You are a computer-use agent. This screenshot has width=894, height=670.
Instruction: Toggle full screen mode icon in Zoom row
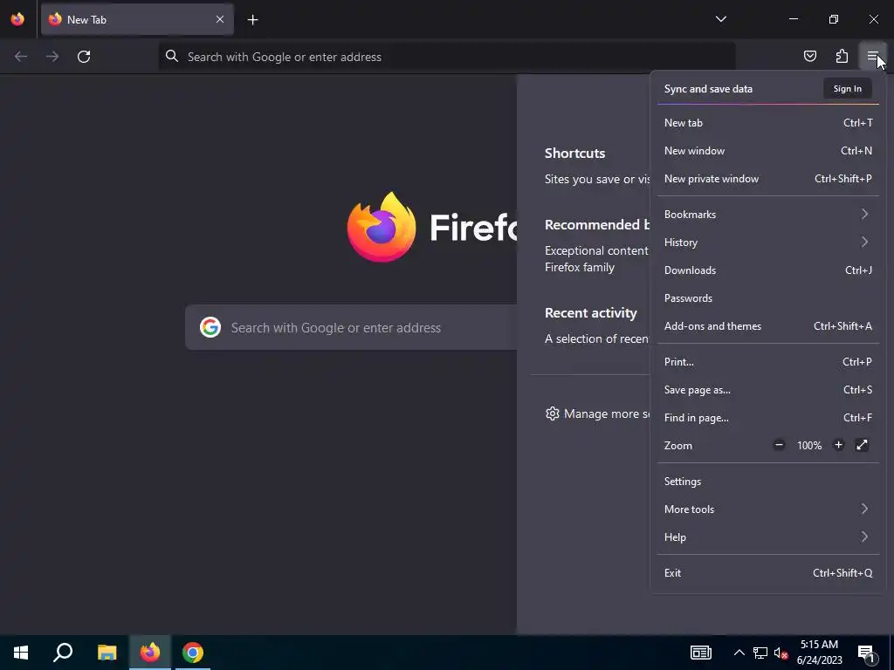(862, 445)
